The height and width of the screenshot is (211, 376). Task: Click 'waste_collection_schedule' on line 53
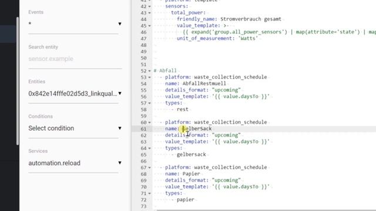(230, 77)
